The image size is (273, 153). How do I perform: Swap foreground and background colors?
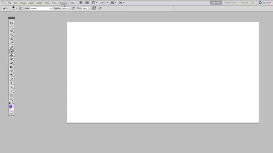coord(13,103)
